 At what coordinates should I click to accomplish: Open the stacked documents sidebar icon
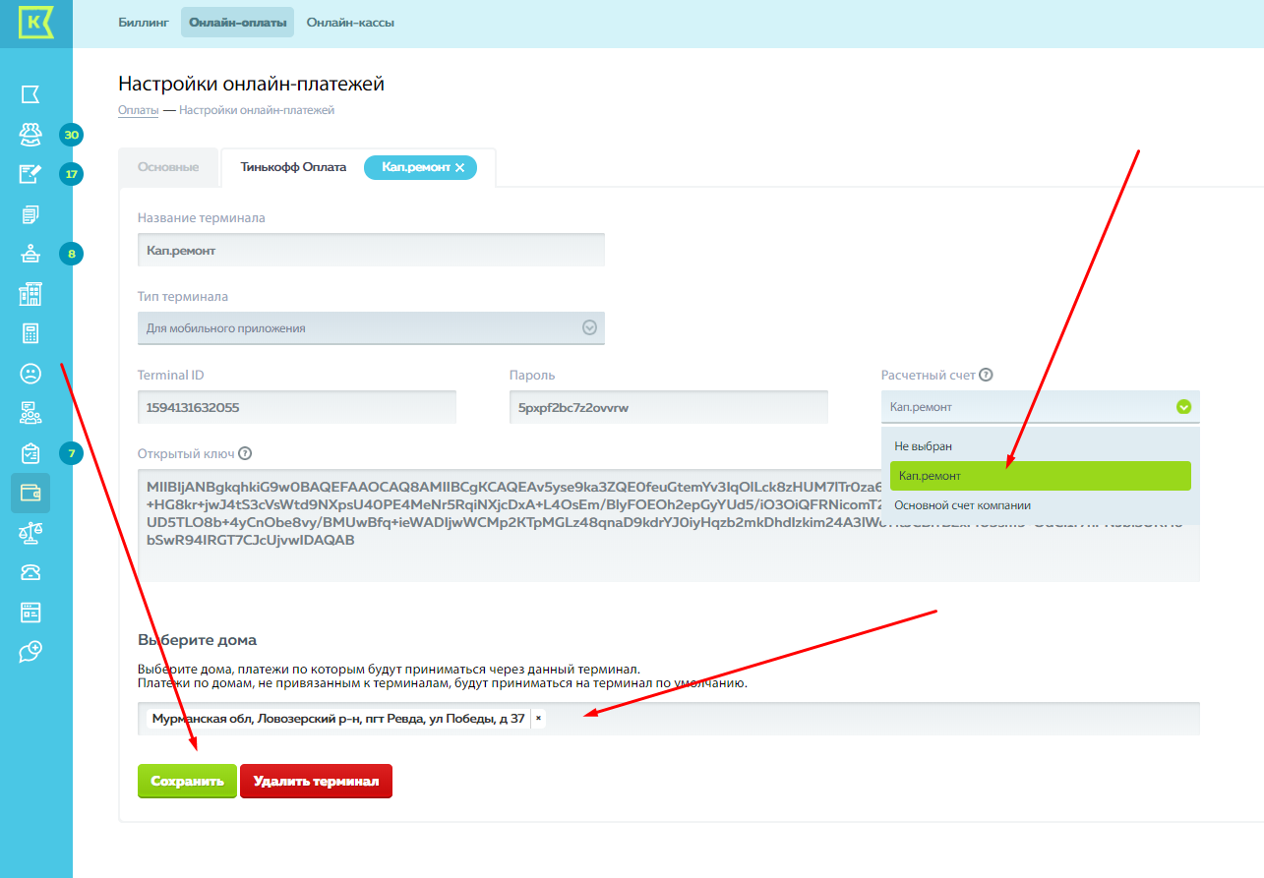30,213
